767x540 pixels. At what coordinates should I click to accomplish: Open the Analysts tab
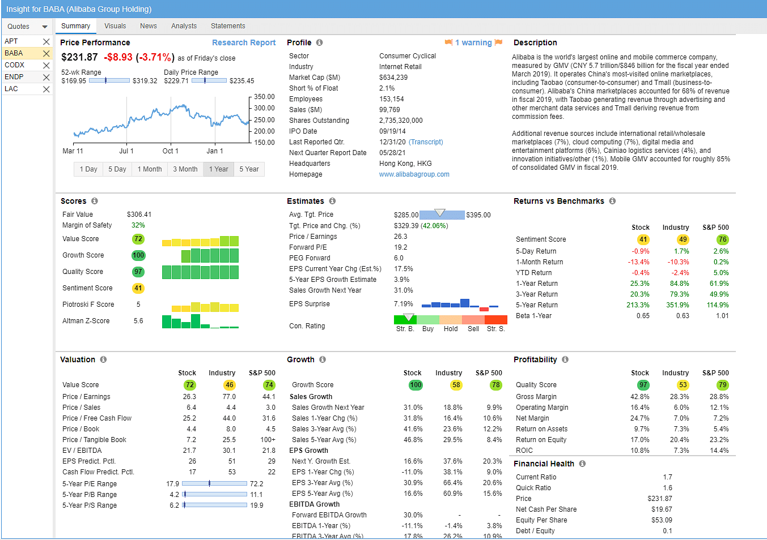coord(184,26)
